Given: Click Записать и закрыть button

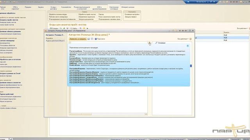Looking at the screenshot, I should 78,39.
